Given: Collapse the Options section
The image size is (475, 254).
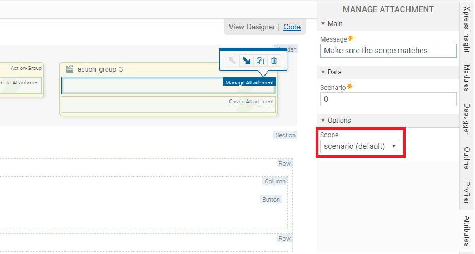Looking at the screenshot, I should coord(323,121).
